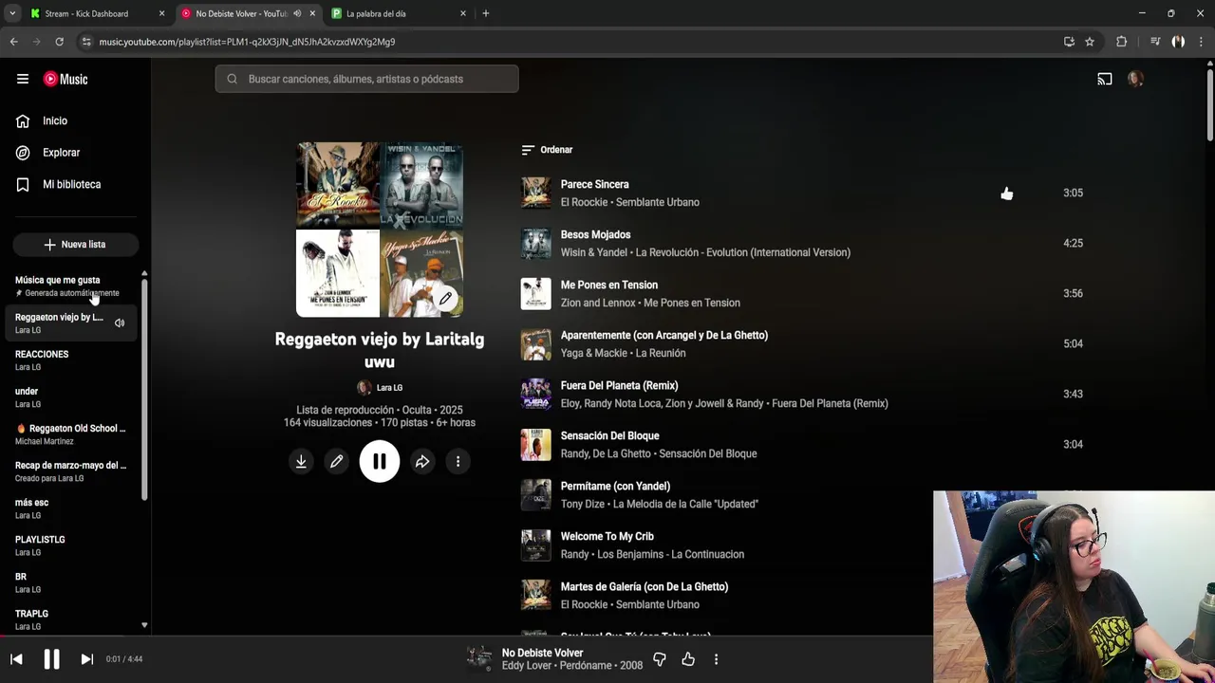Open the hamburger guide menu
Image resolution: width=1215 pixels, height=683 pixels.
[x=23, y=79]
